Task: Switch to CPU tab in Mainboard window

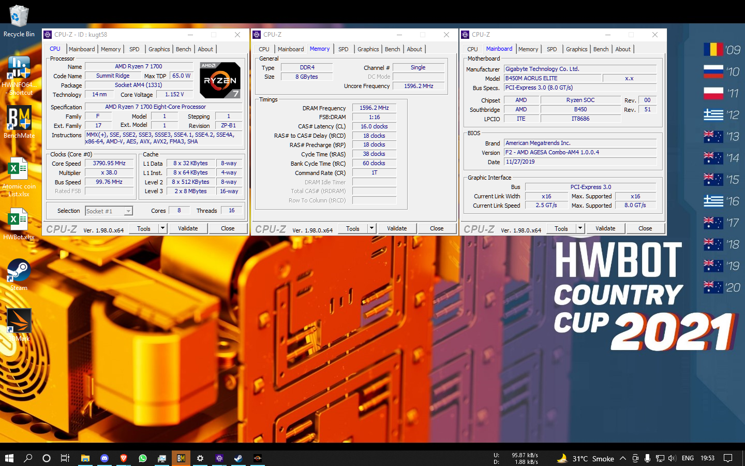Action: (x=472, y=49)
